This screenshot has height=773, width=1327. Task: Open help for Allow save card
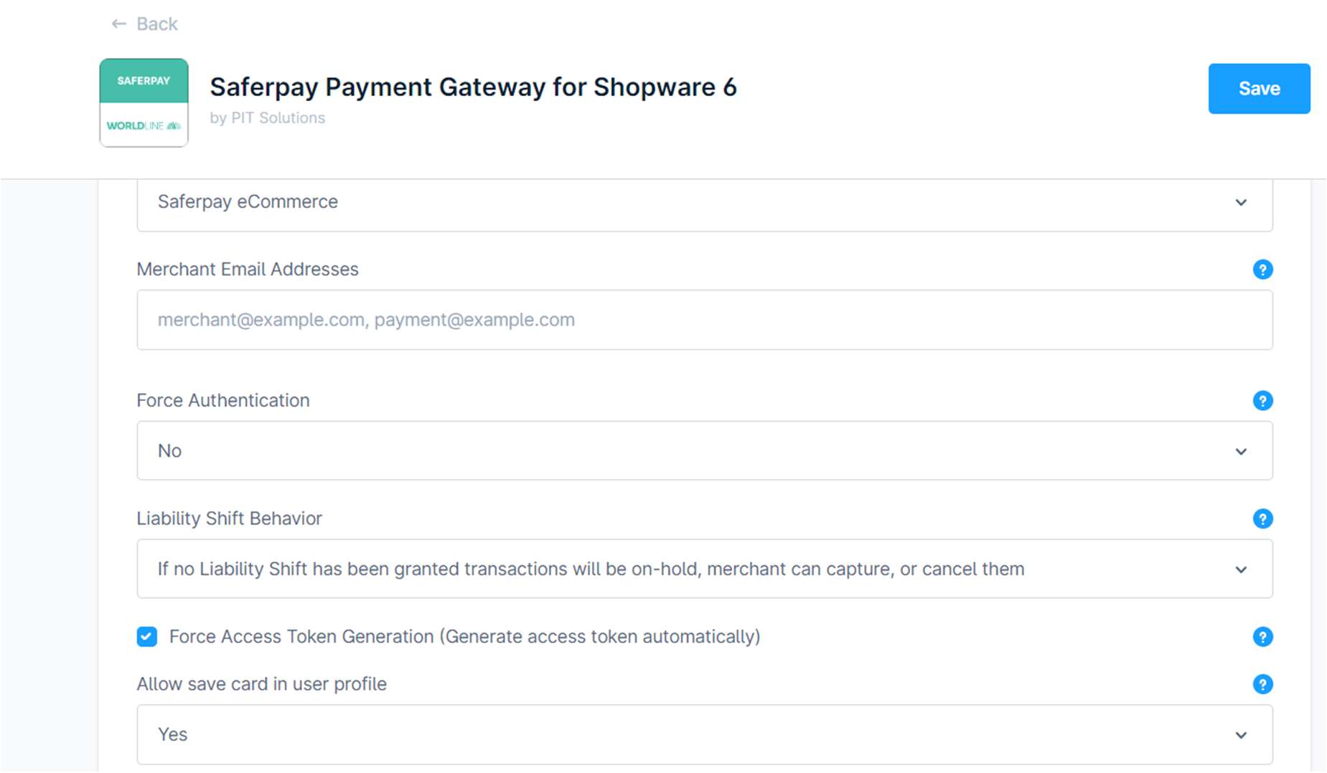tap(1262, 684)
